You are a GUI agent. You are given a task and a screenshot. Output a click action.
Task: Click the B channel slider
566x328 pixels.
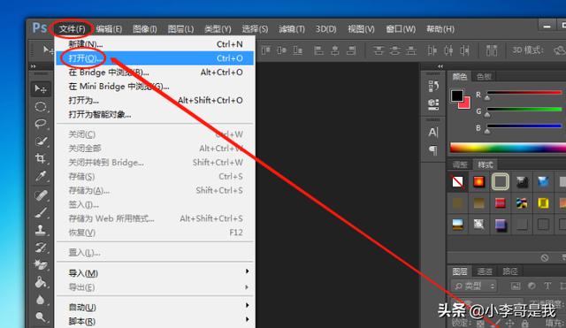(x=524, y=126)
